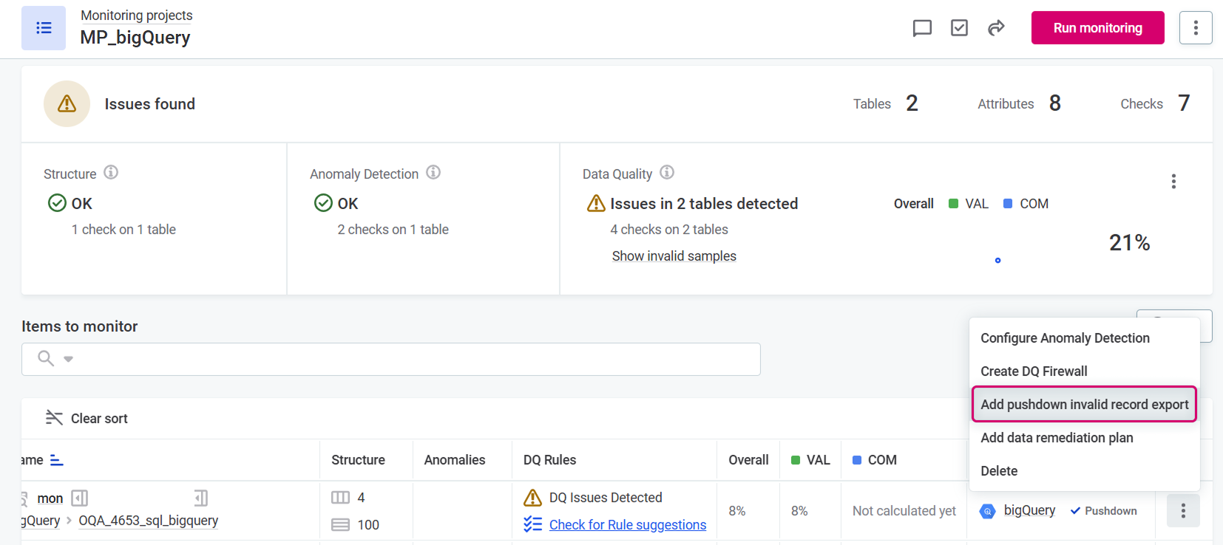This screenshot has width=1223, height=545.
Task: Click the Issues found warning badge
Action: tap(67, 103)
